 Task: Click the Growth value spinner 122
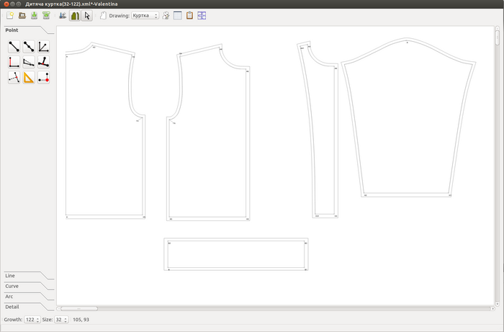[x=31, y=319]
